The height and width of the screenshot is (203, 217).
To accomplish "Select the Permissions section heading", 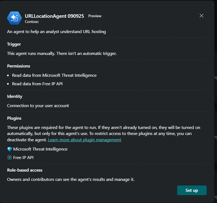I will pos(19,66).
